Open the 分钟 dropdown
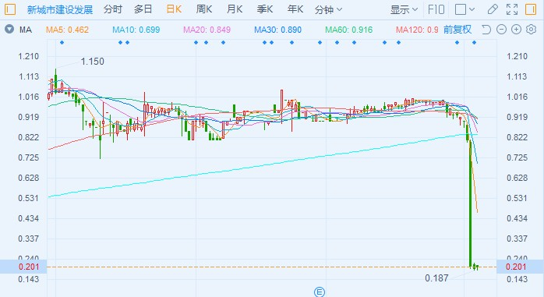The width and height of the screenshot is (544, 297). (328, 9)
